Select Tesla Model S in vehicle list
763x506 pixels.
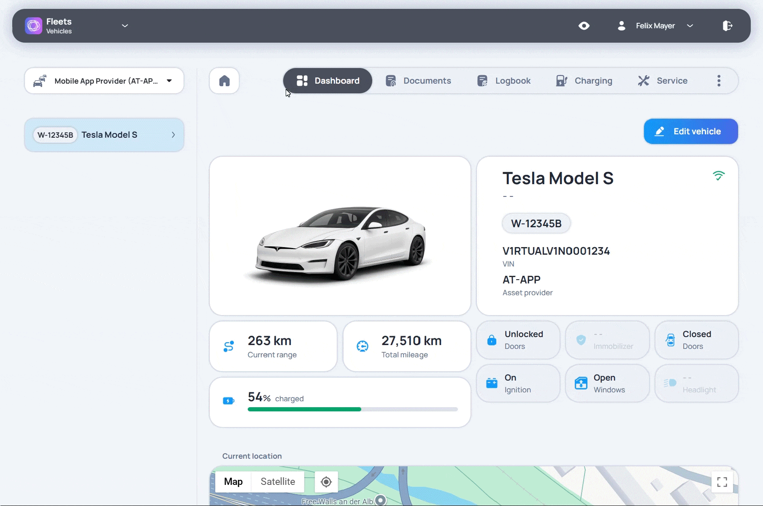(104, 135)
